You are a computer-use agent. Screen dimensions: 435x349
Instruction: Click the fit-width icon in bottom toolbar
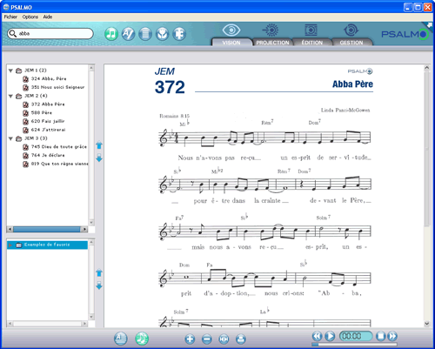click(224, 339)
